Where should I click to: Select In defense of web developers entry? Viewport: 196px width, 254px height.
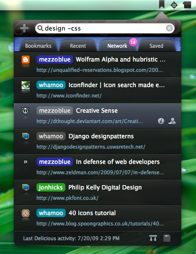(98, 167)
